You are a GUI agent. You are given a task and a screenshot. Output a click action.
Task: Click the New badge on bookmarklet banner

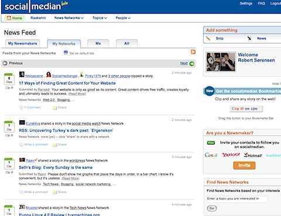click(210, 91)
